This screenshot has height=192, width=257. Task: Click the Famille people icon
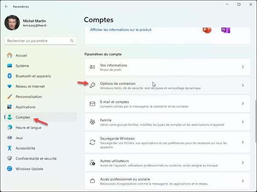click(x=92, y=122)
